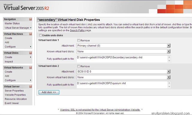Screen dimensions: 192x115
Task: Check Remove for Virtual hard disk 2
Action: 79,66
